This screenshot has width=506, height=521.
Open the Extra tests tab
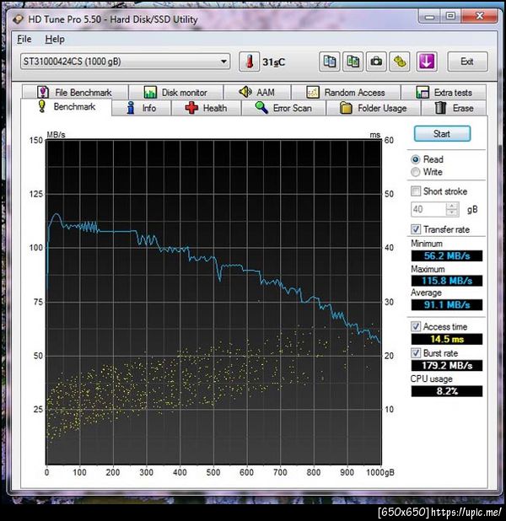click(444, 92)
